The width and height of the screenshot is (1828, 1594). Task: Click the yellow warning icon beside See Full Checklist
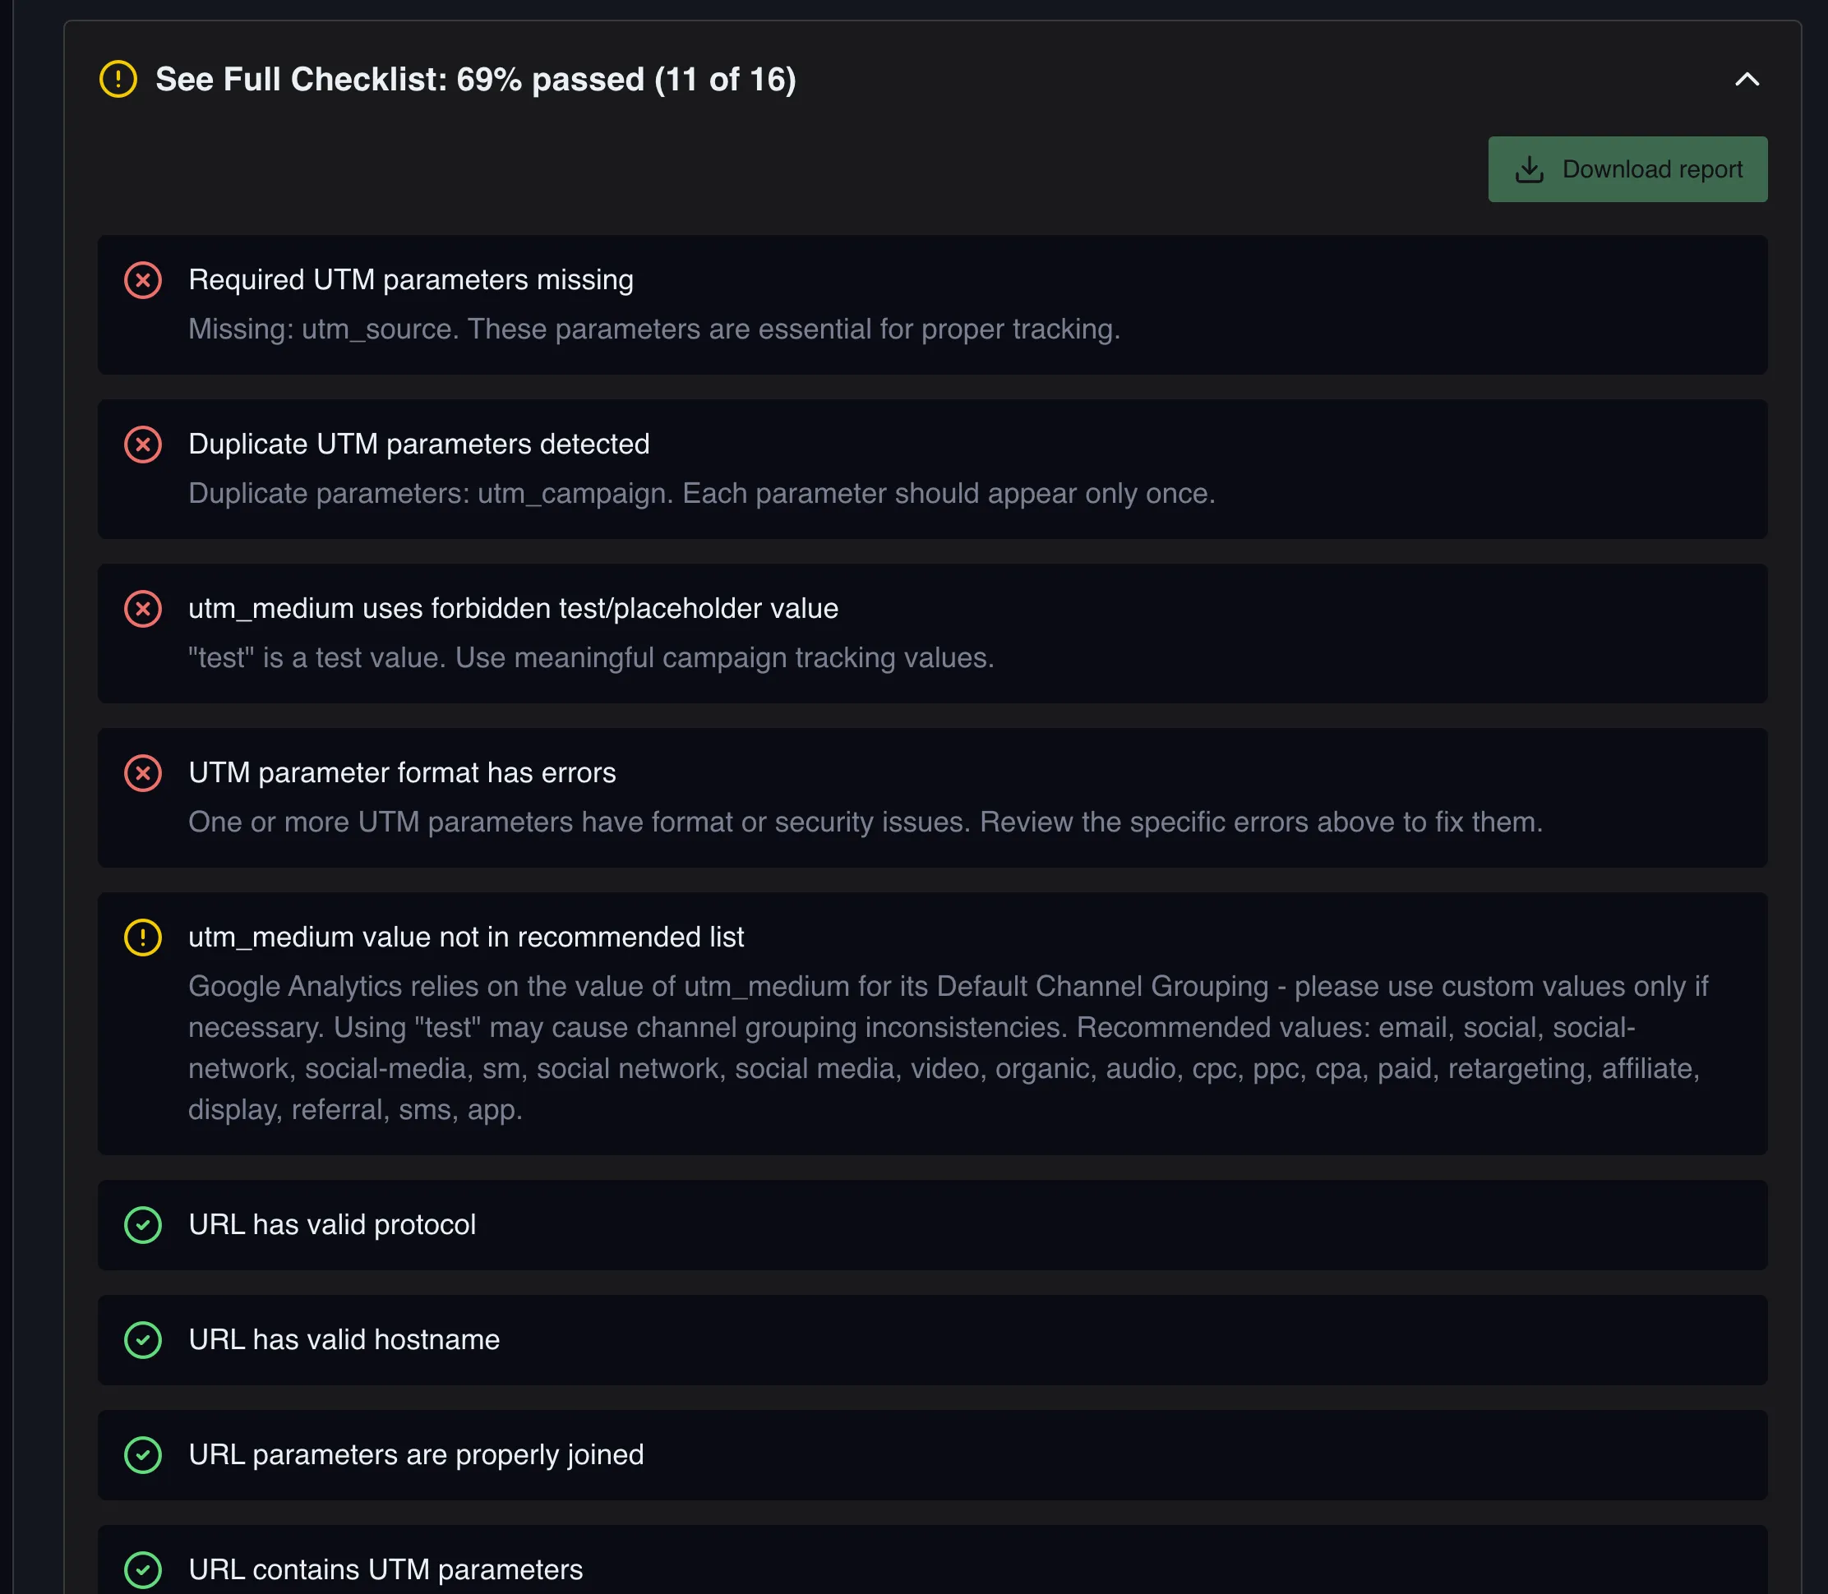point(118,79)
